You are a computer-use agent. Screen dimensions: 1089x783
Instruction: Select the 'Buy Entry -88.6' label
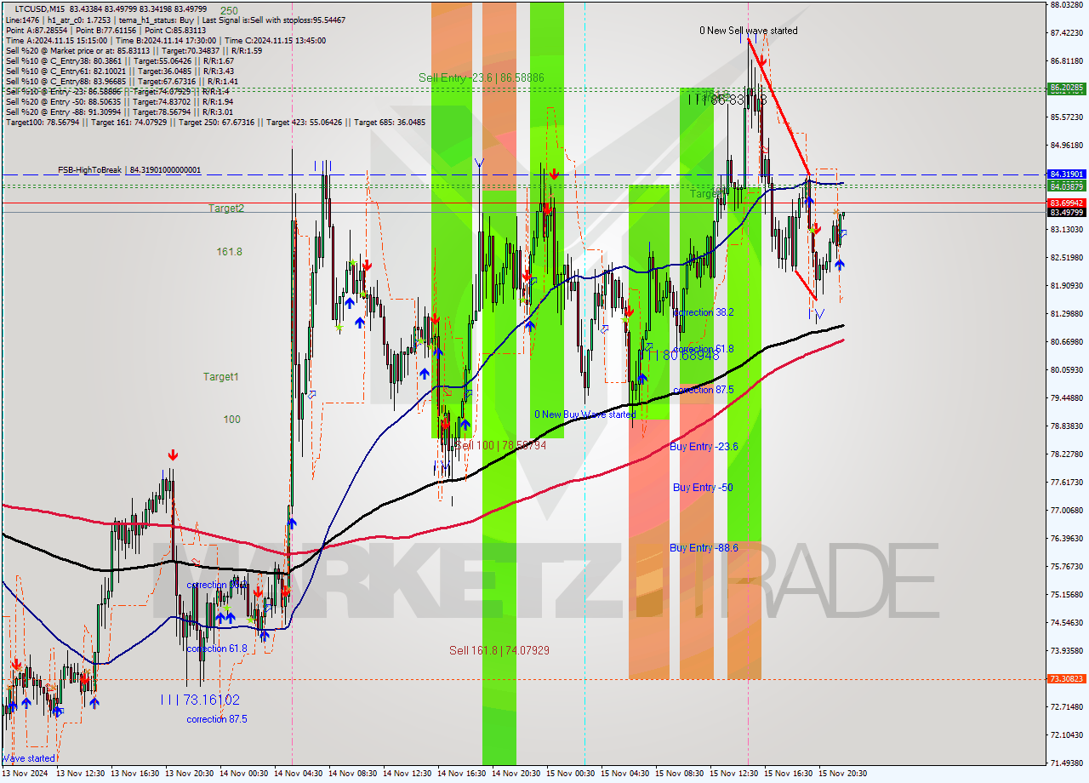pos(704,547)
